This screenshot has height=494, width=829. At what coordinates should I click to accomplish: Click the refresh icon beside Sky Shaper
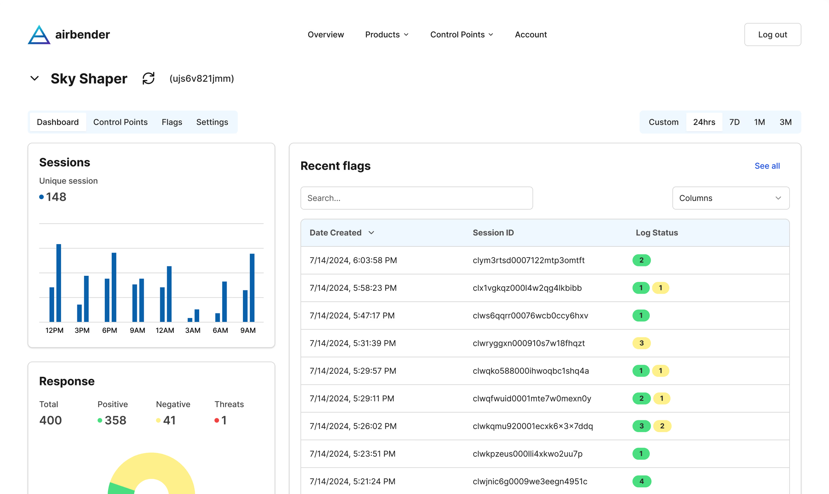point(149,79)
